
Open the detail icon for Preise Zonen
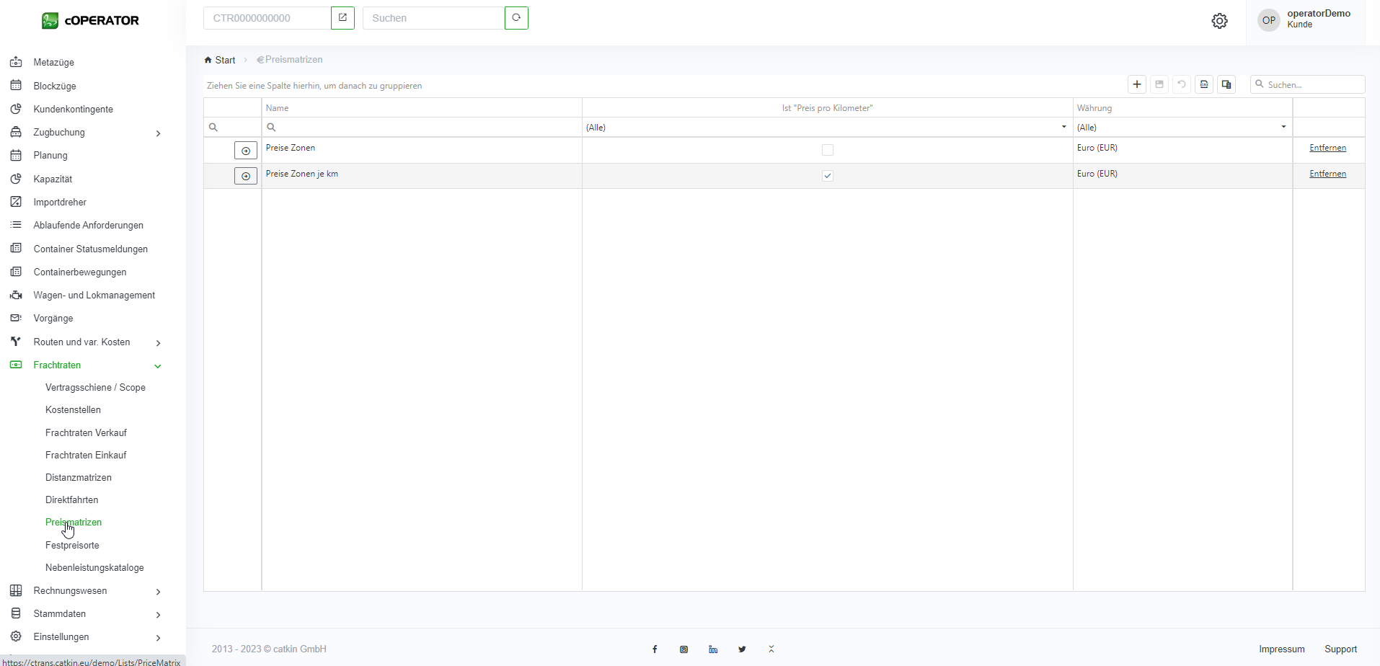click(x=246, y=151)
